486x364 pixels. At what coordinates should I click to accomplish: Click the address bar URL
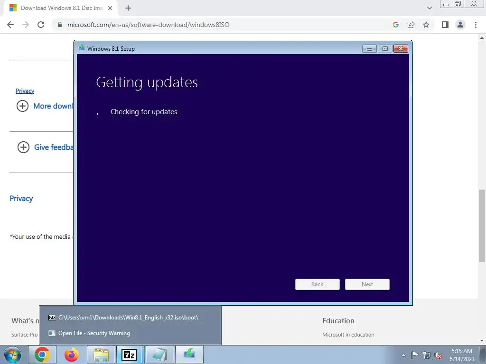tap(149, 25)
